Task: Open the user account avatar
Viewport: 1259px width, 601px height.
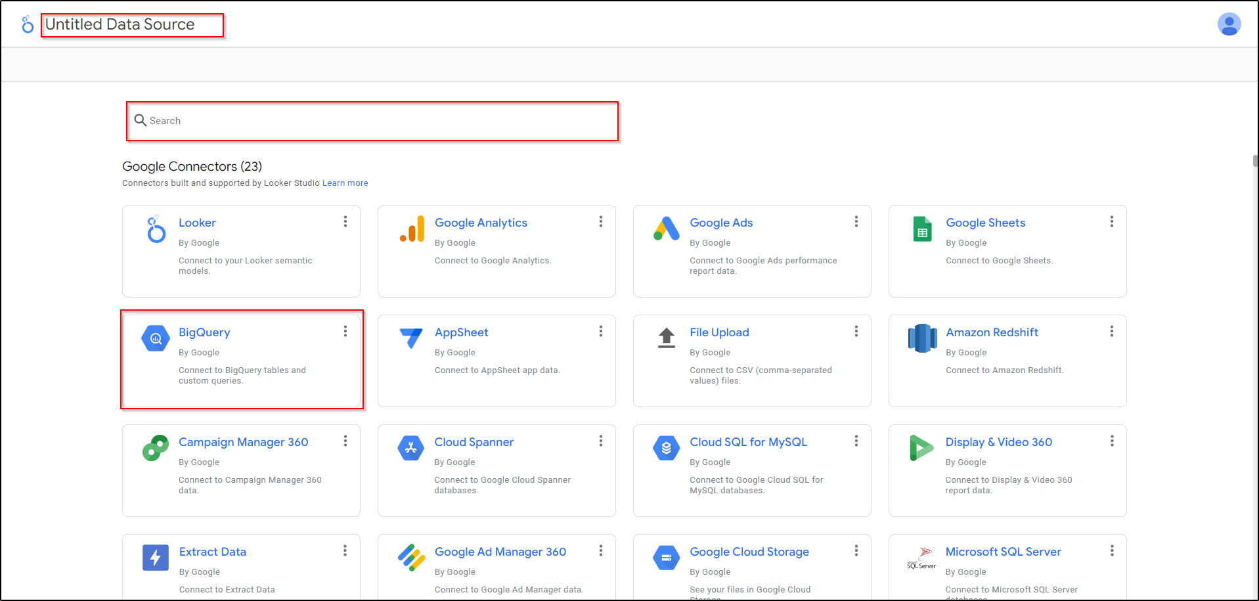Action: [1229, 24]
